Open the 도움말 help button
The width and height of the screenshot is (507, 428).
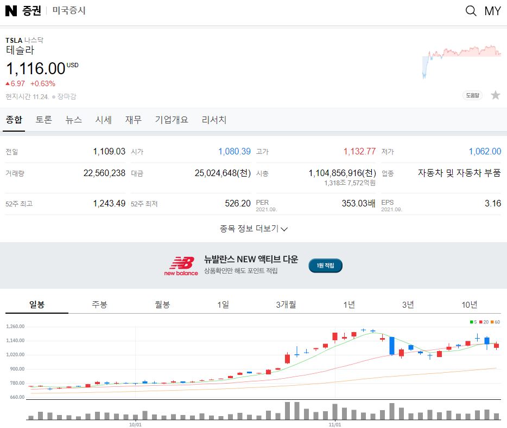tap(472, 95)
